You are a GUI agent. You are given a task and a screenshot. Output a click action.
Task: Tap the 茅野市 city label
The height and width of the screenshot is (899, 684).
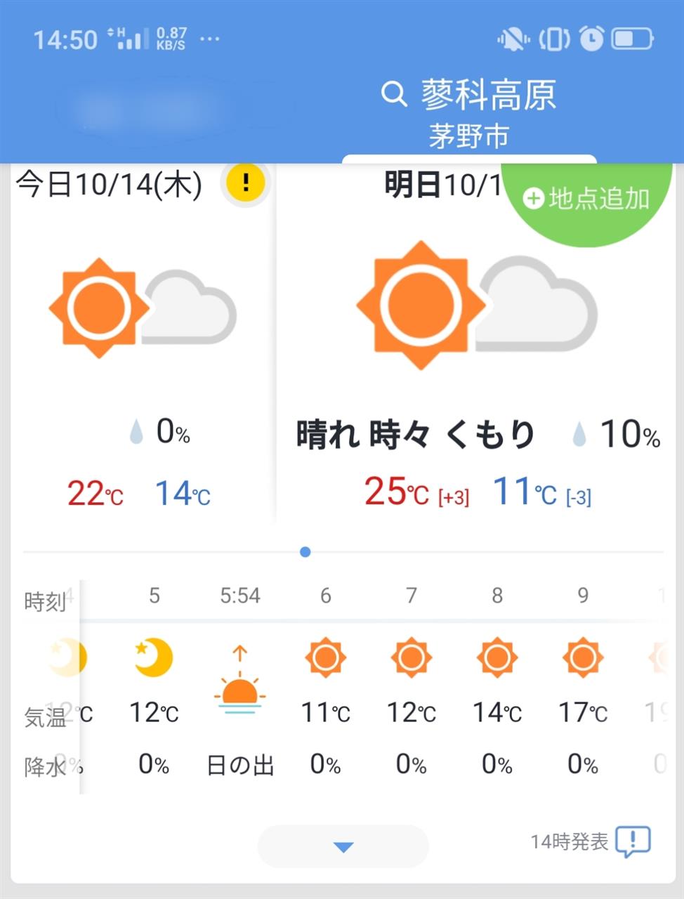469,136
